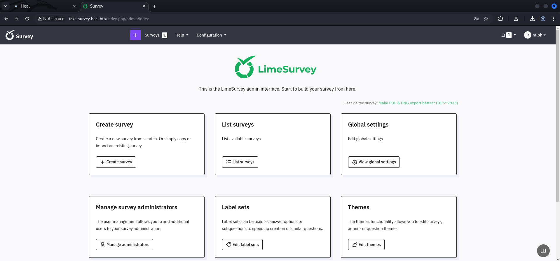This screenshot has width=560, height=261.
Task: Open the ralph user account dropdown
Action: coord(535,35)
